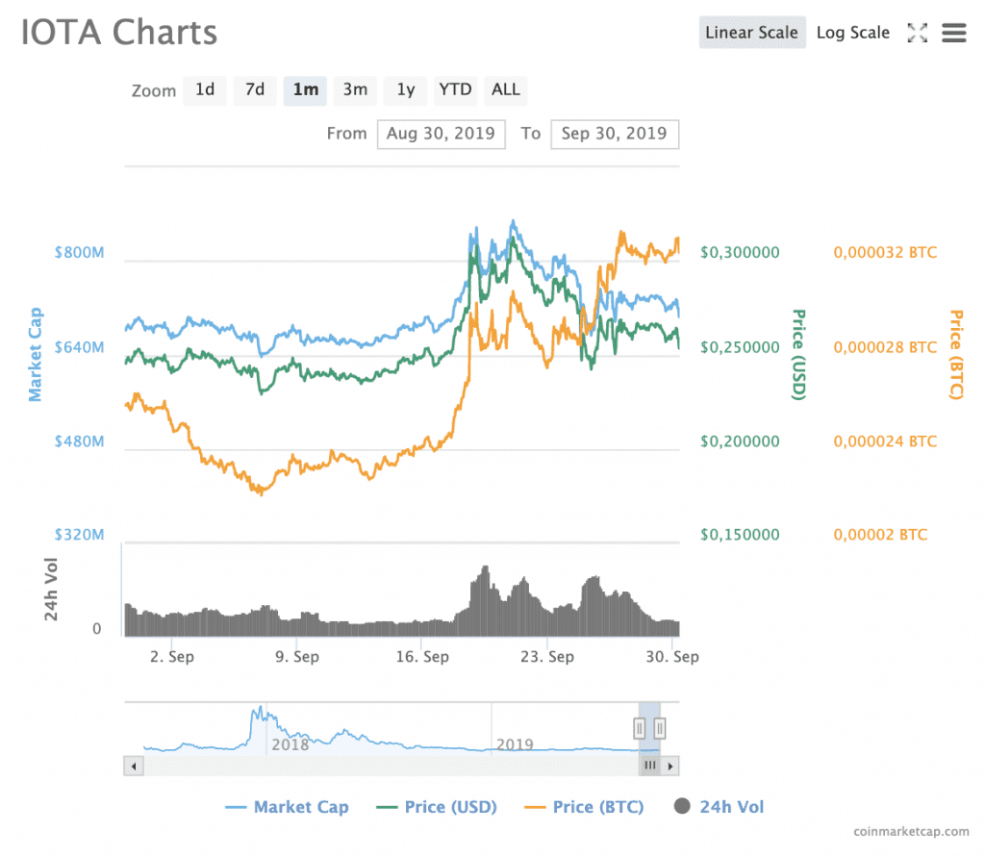Click the 16. Sep axis label
985x856 pixels.
(422, 657)
